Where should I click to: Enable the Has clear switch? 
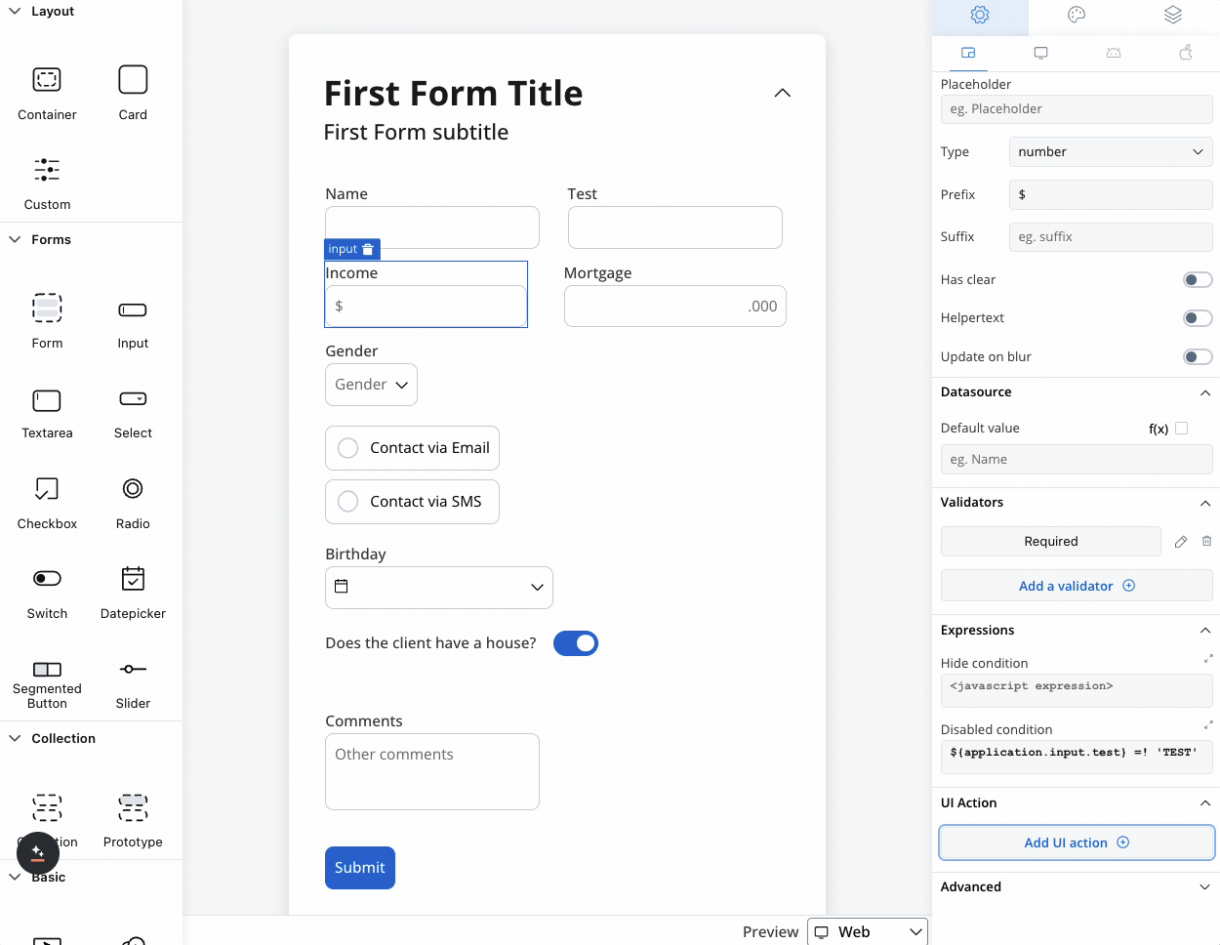click(1198, 280)
